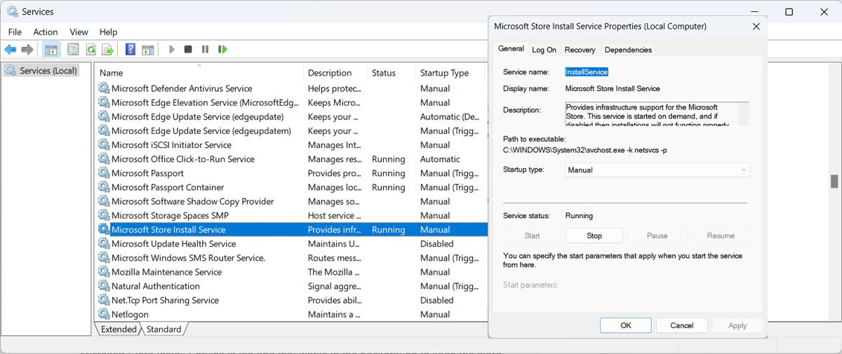Click gear icon of Microsoft Defender Antivirus Service
Image resolution: width=842 pixels, height=354 pixels.
point(104,88)
